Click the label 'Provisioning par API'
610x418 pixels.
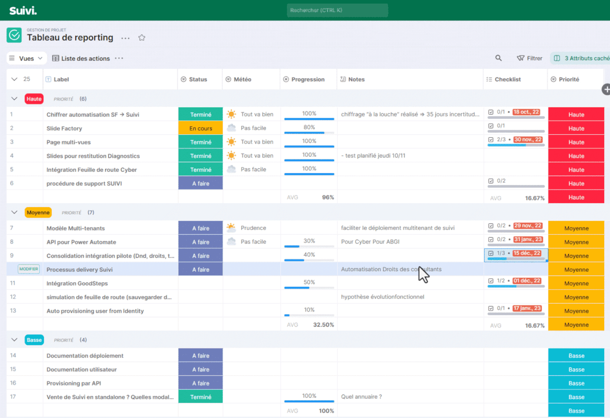pyautogui.click(x=74, y=383)
